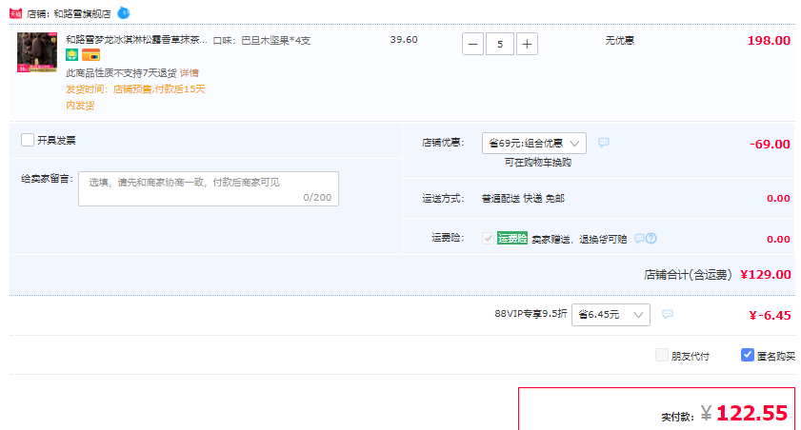Image resolution: width=801 pixels, height=430 pixels.
Task: Open the product title link 和路雪梦龙冰淇淋
Action: point(136,40)
